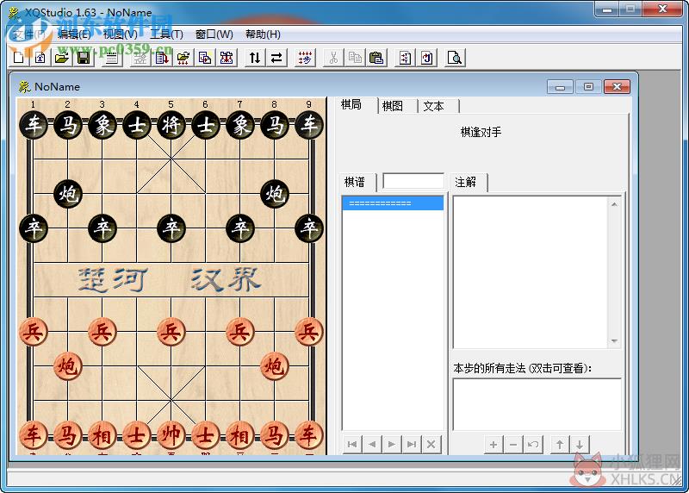The image size is (689, 493).
Task: Jump to first move button
Action: pyautogui.click(x=352, y=444)
